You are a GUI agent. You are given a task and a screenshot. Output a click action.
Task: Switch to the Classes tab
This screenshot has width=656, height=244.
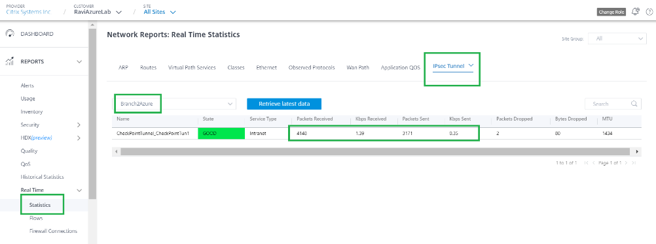(x=236, y=68)
